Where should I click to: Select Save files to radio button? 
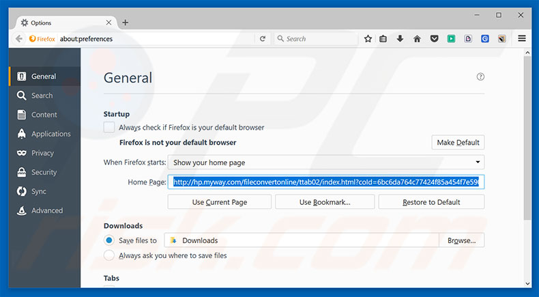(x=109, y=240)
